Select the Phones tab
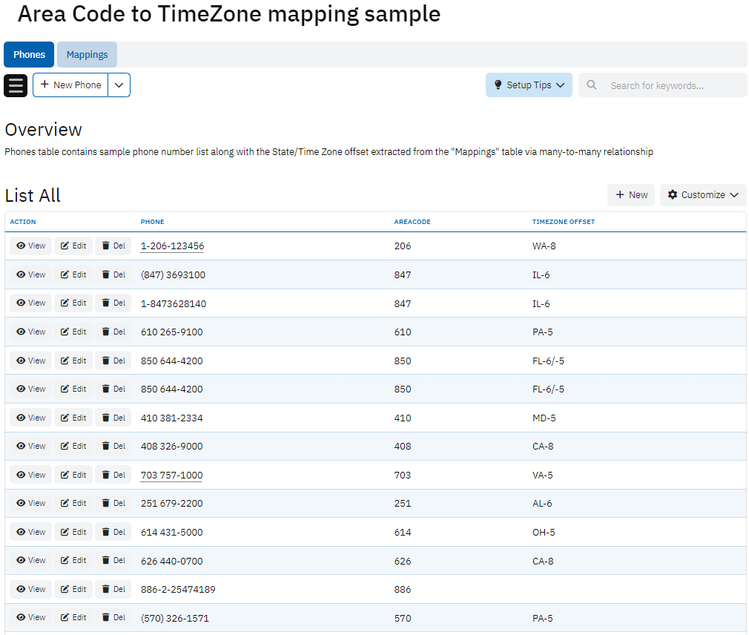The image size is (749, 635). 29,55
